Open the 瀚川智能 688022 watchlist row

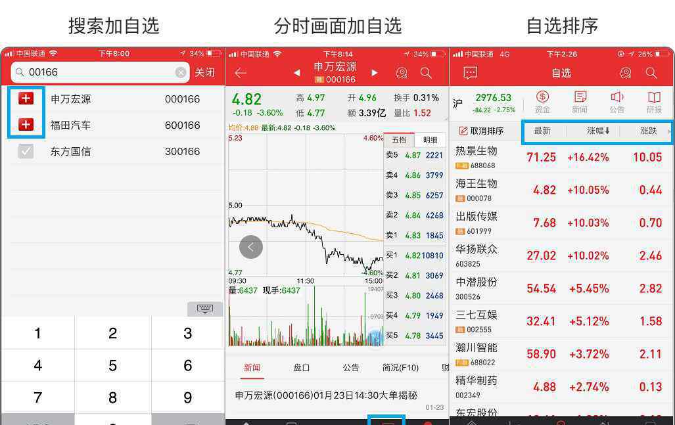coord(561,354)
